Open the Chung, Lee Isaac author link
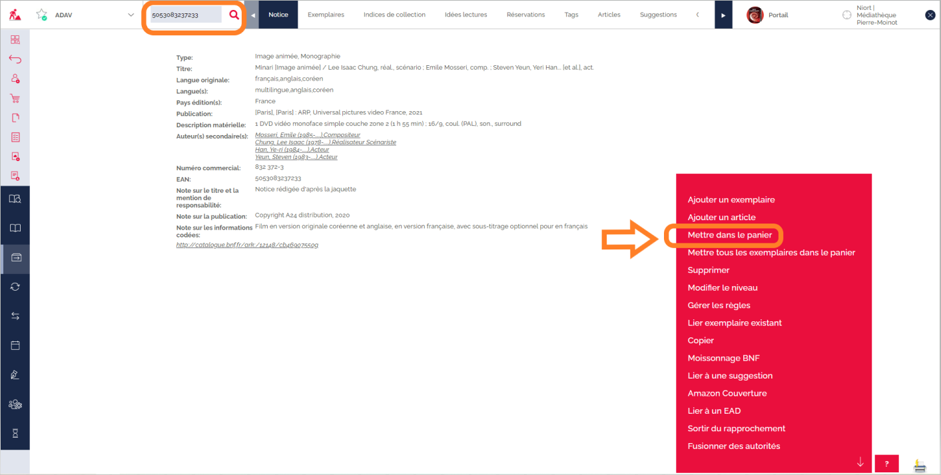Screen dimensions: 941x475 [x=326, y=142]
